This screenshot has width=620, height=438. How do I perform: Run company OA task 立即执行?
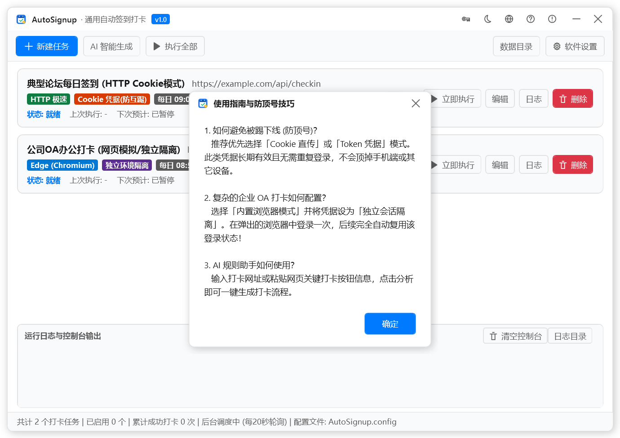pos(455,165)
